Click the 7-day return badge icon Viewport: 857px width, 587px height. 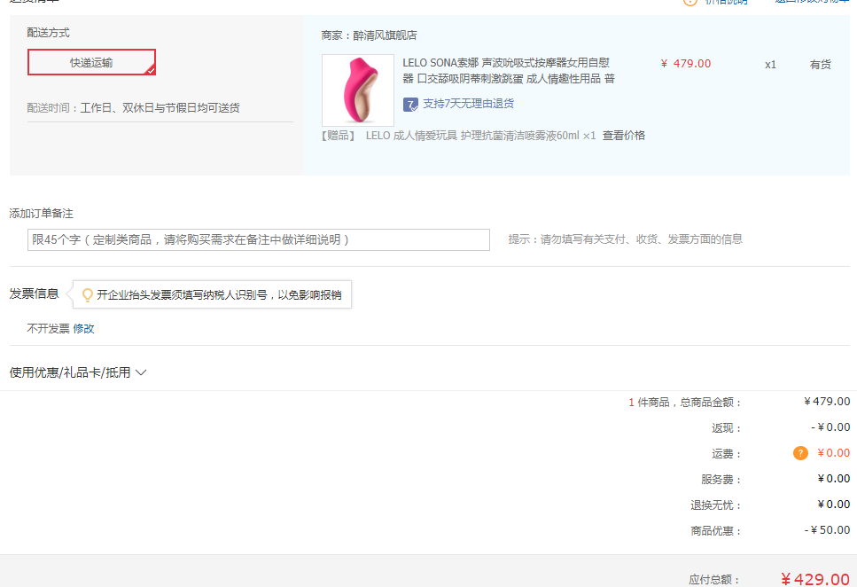[410, 104]
